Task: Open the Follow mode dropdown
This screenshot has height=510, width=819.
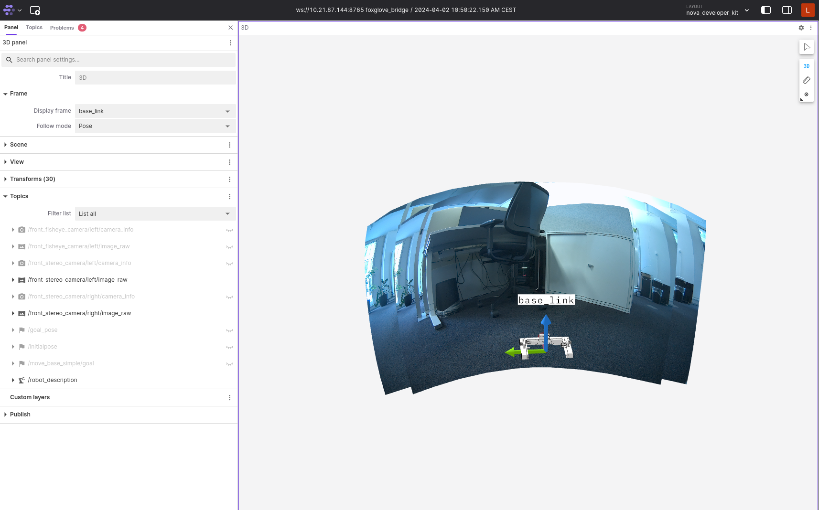Action: [x=155, y=126]
